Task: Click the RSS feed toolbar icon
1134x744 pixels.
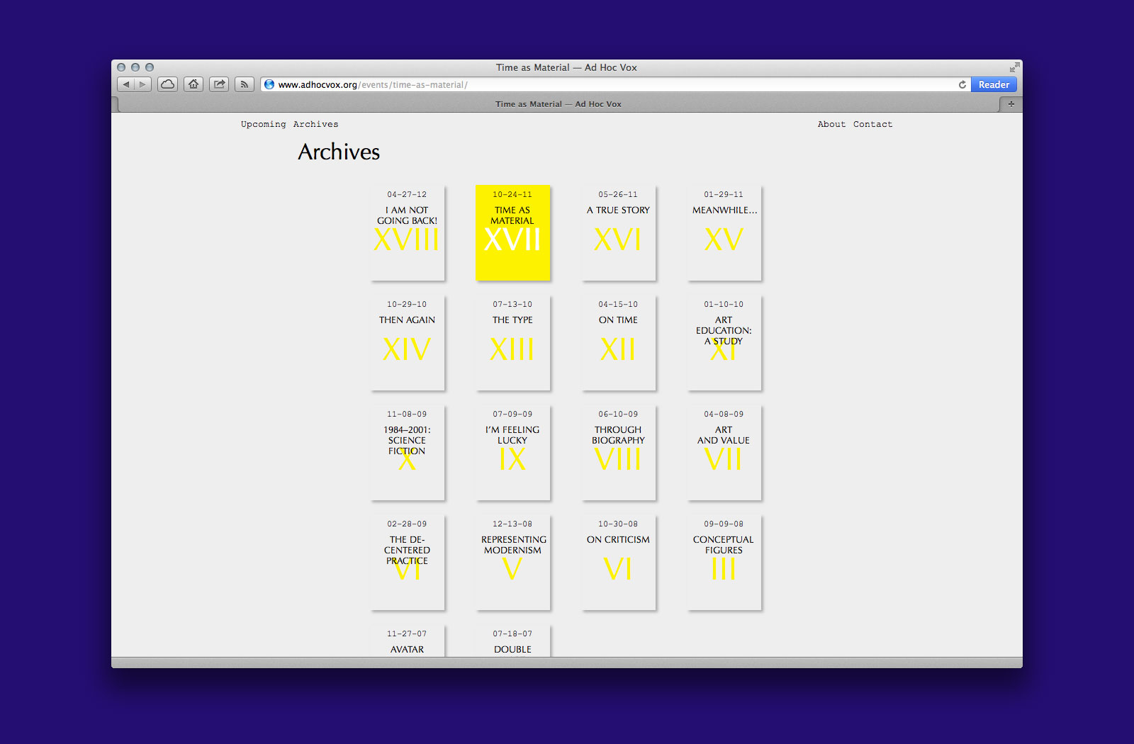Action: [x=245, y=84]
